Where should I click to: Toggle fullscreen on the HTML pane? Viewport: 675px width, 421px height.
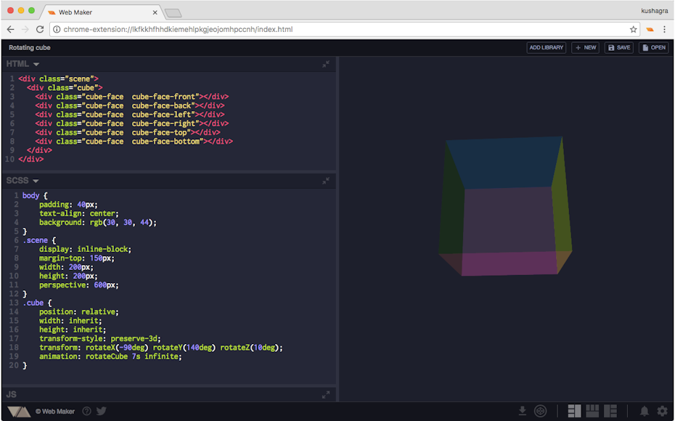pyautogui.click(x=326, y=64)
